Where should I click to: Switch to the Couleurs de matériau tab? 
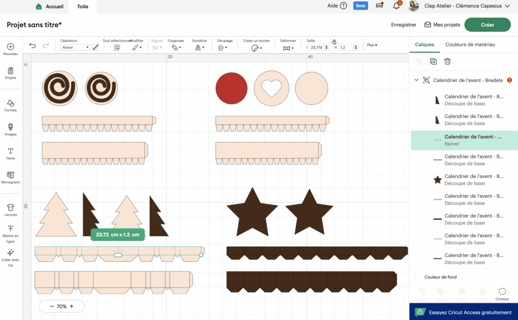(x=470, y=45)
